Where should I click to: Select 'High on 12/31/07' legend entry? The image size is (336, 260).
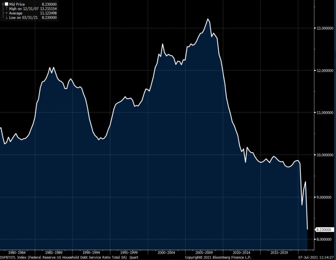(x=24, y=9)
